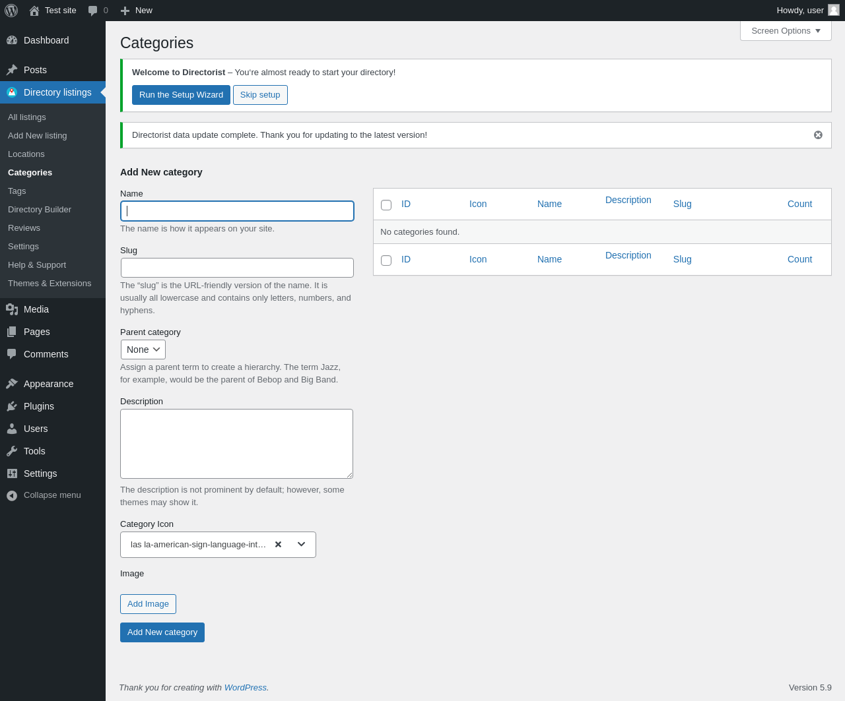Open Add New listing submenu item

pos(37,136)
